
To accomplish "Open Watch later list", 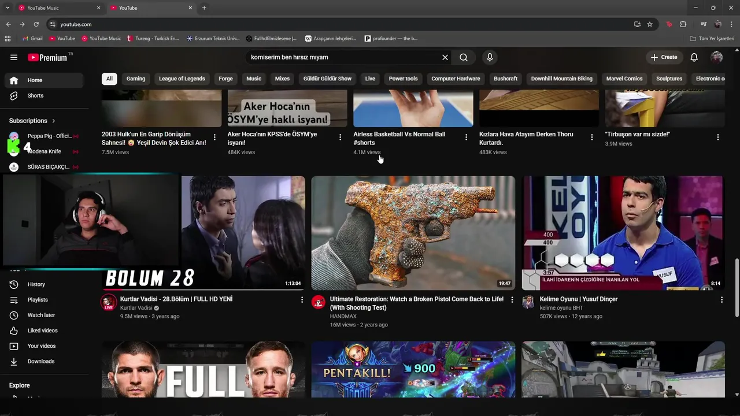I will pyautogui.click(x=44, y=315).
